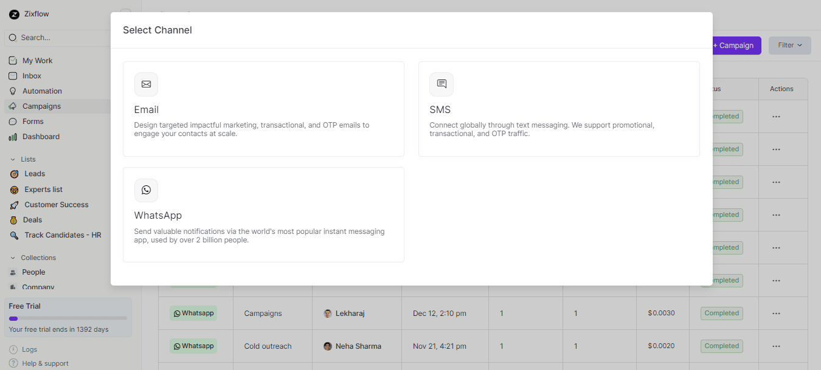Open the Track Candidates - HR list
The height and width of the screenshot is (370, 821).
61,235
